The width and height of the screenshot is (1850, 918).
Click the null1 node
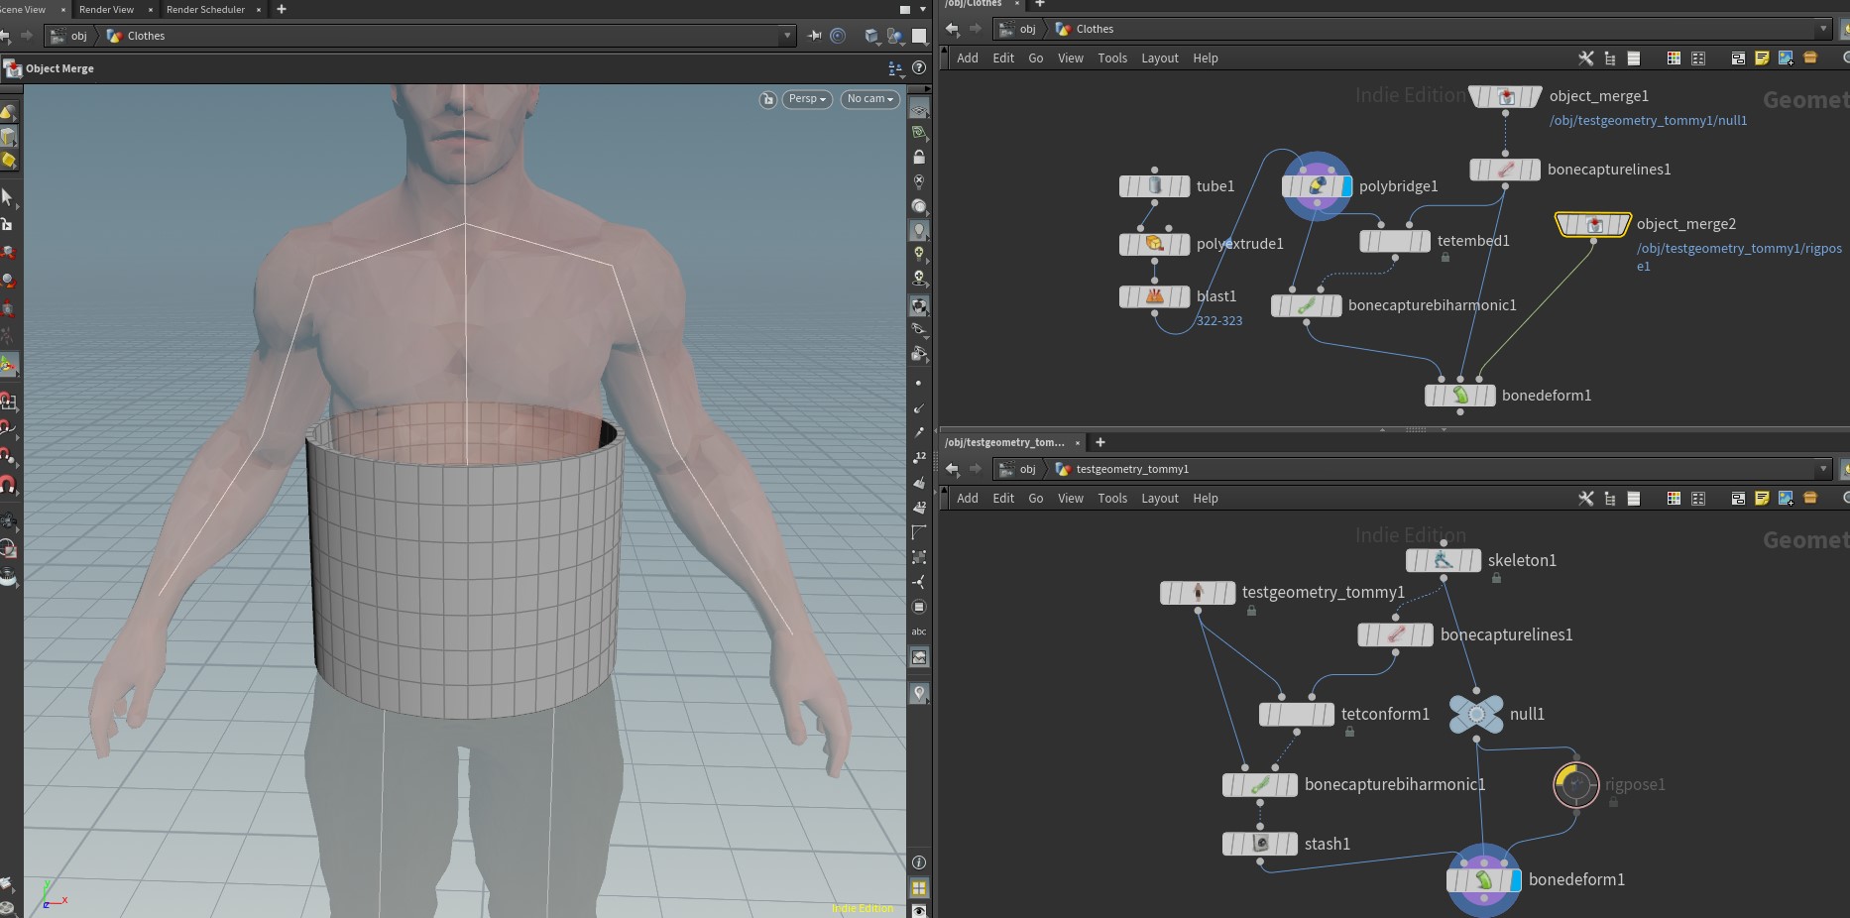[1476, 714]
